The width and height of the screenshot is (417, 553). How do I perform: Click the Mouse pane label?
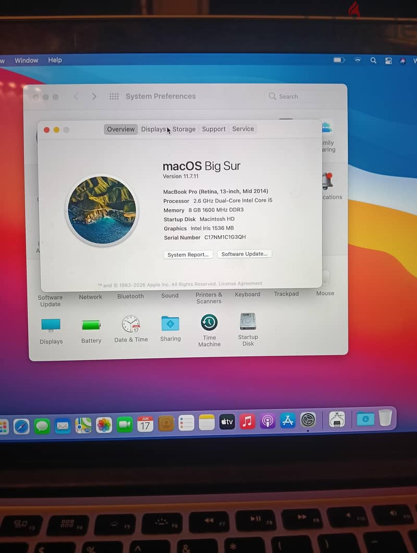click(x=325, y=294)
